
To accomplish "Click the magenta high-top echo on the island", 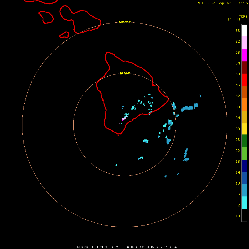I will 123,120.
